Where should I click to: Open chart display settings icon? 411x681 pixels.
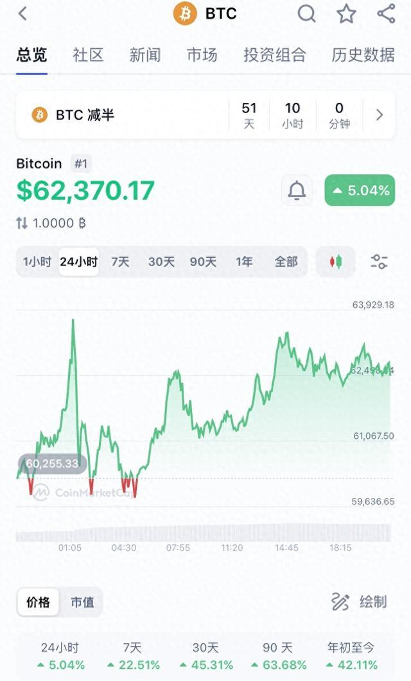[380, 261]
